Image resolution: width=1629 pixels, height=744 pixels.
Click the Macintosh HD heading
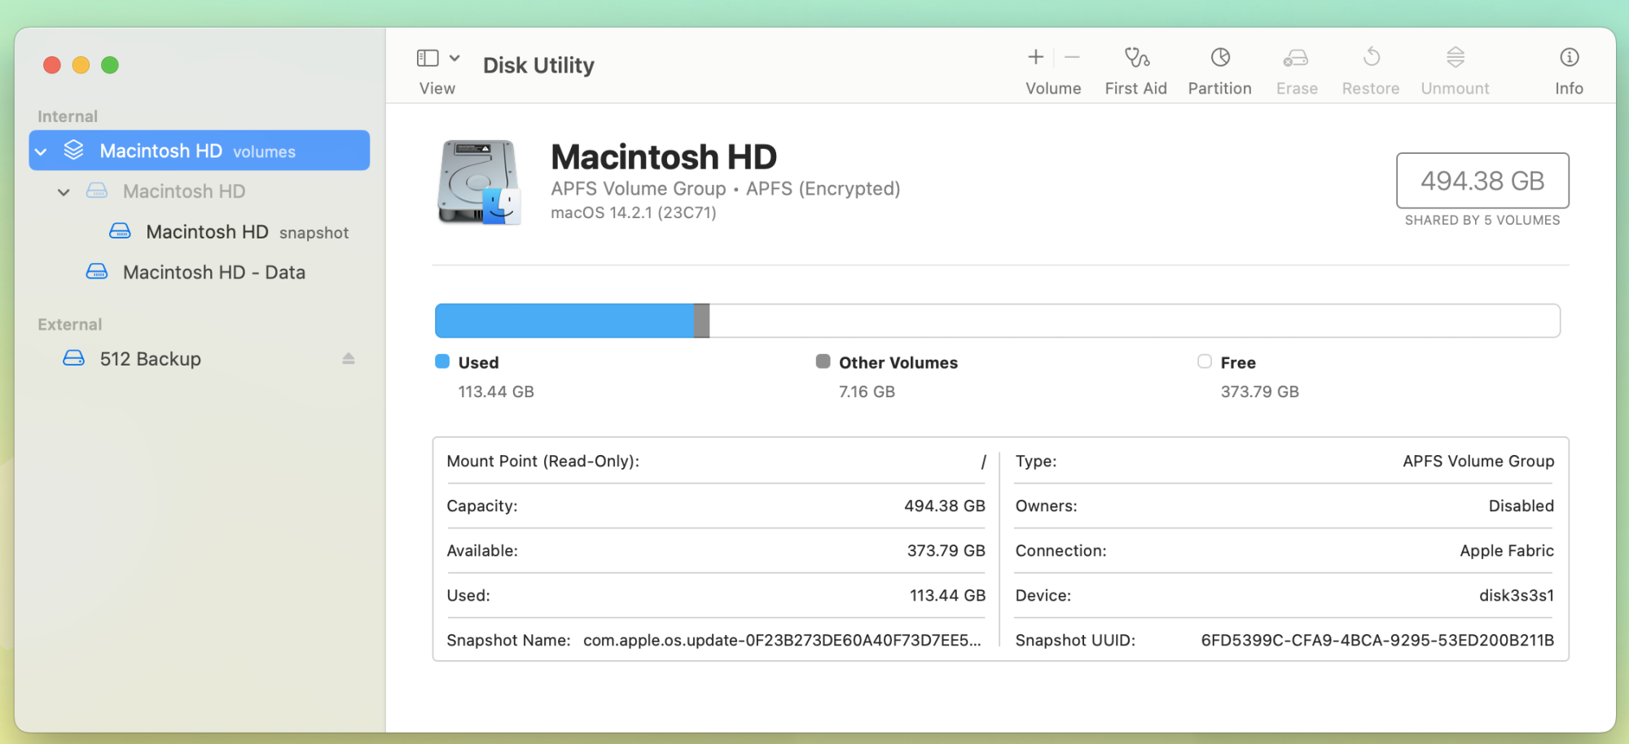[664, 156]
